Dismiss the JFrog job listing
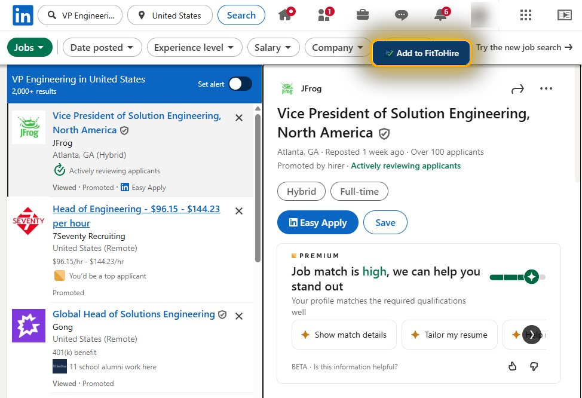 (239, 118)
